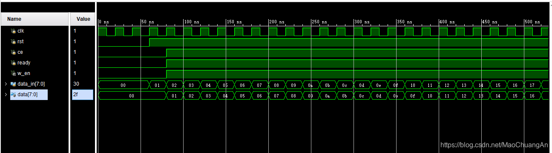
Task: Click the value 1 in rst row
Action: (75, 42)
